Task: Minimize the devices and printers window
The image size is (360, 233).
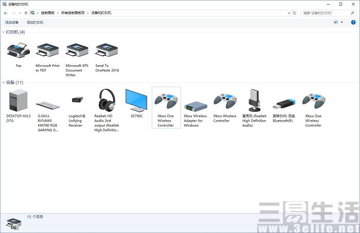Action: (328, 4)
